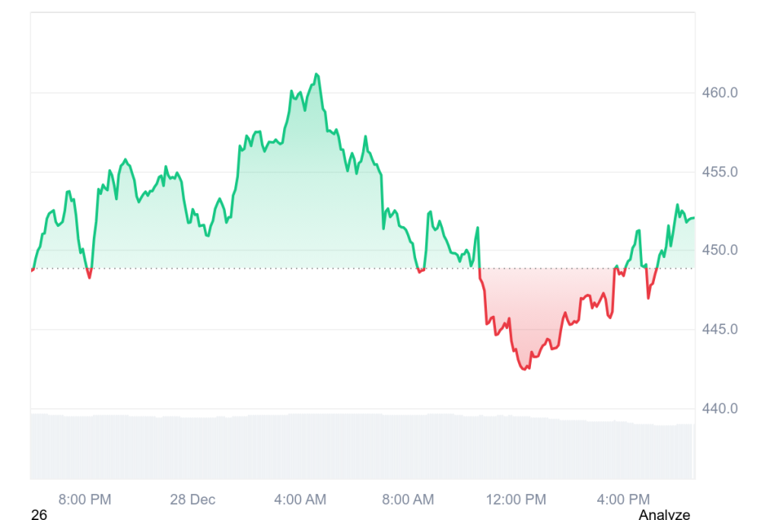Click the 8:00 AM time axis label
Image resolution: width=779 pixels, height=520 pixels.
tap(408, 499)
